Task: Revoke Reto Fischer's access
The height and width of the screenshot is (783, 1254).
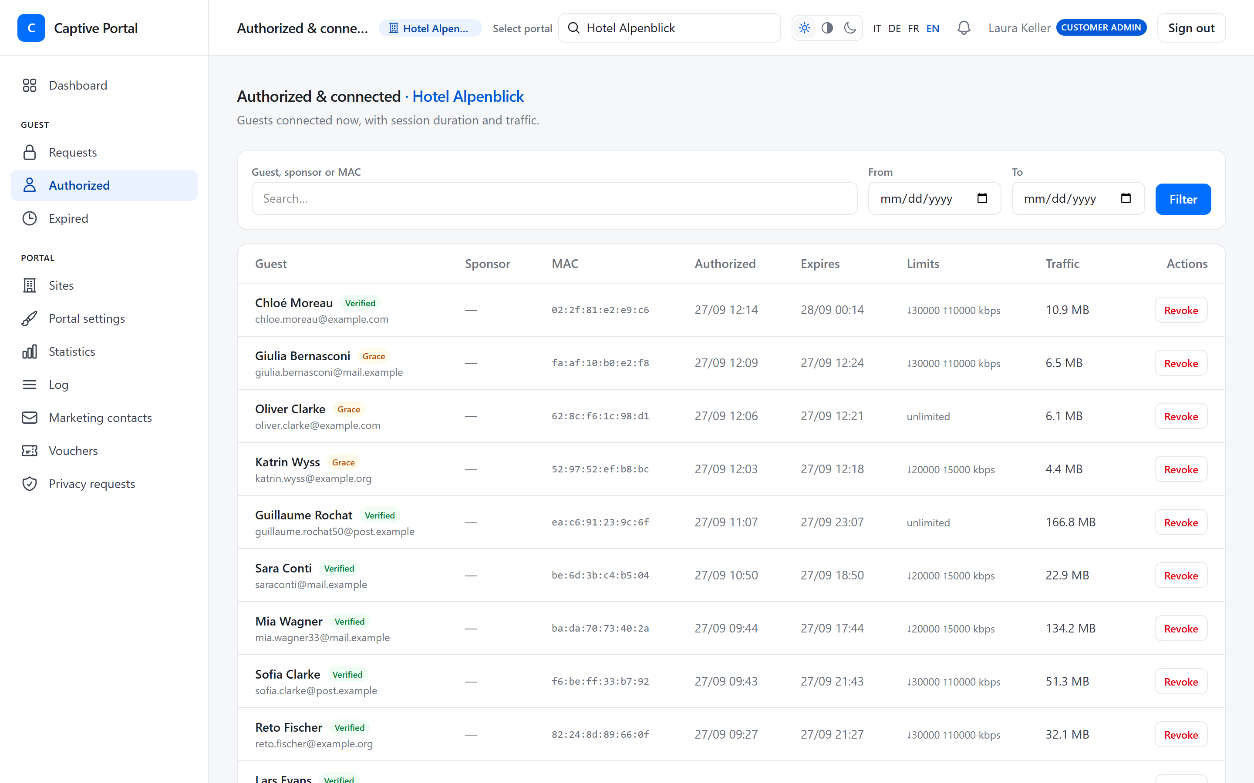Action: tap(1181, 734)
